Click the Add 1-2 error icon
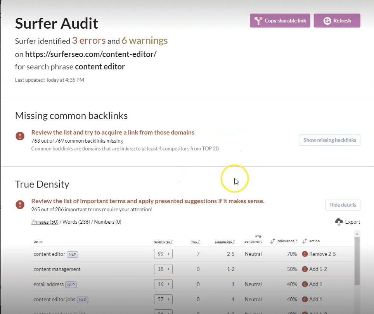This screenshot has width=374, height=314. tap(305, 269)
